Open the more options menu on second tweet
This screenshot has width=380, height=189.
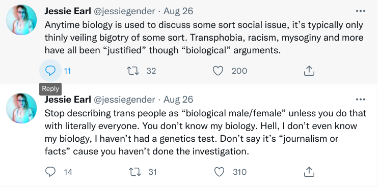(360, 100)
